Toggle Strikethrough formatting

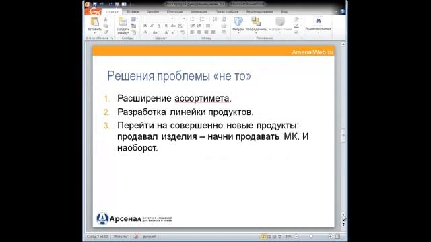tap(173, 26)
